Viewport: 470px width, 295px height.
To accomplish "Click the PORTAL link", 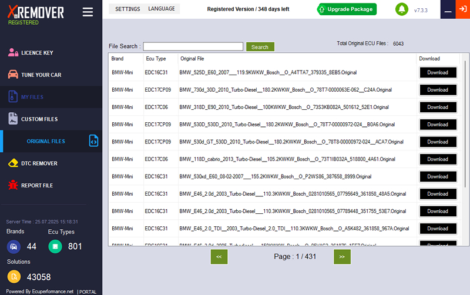I will [x=88, y=292].
